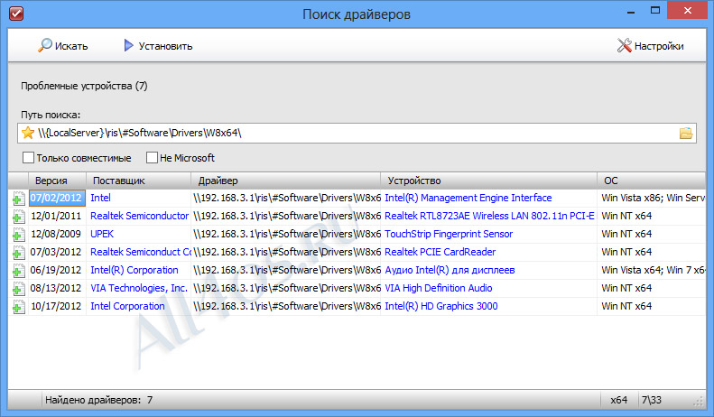This screenshot has width=714, height=417.
Task: Click the add icon for Realtek RTL8723AE row
Action: pos(18,217)
